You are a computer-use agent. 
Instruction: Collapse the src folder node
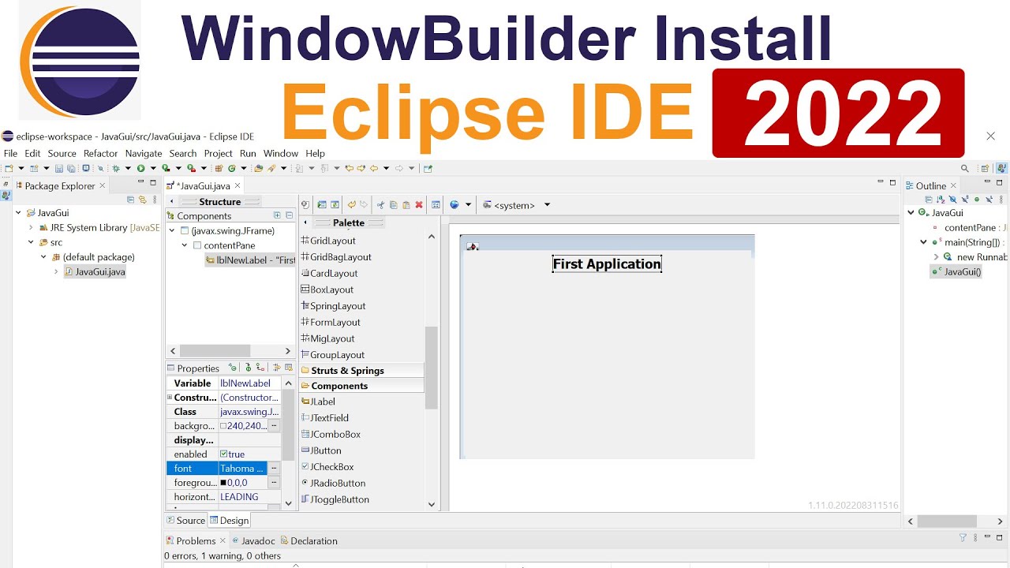pos(31,243)
